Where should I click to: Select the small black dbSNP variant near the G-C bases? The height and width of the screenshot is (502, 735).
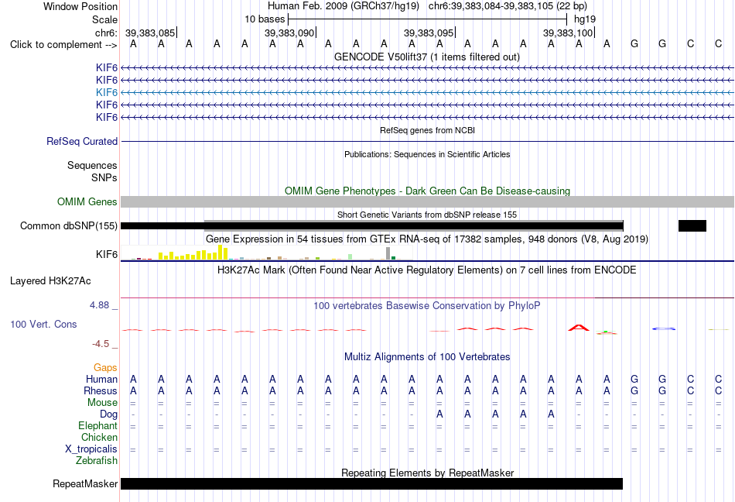[x=692, y=225]
